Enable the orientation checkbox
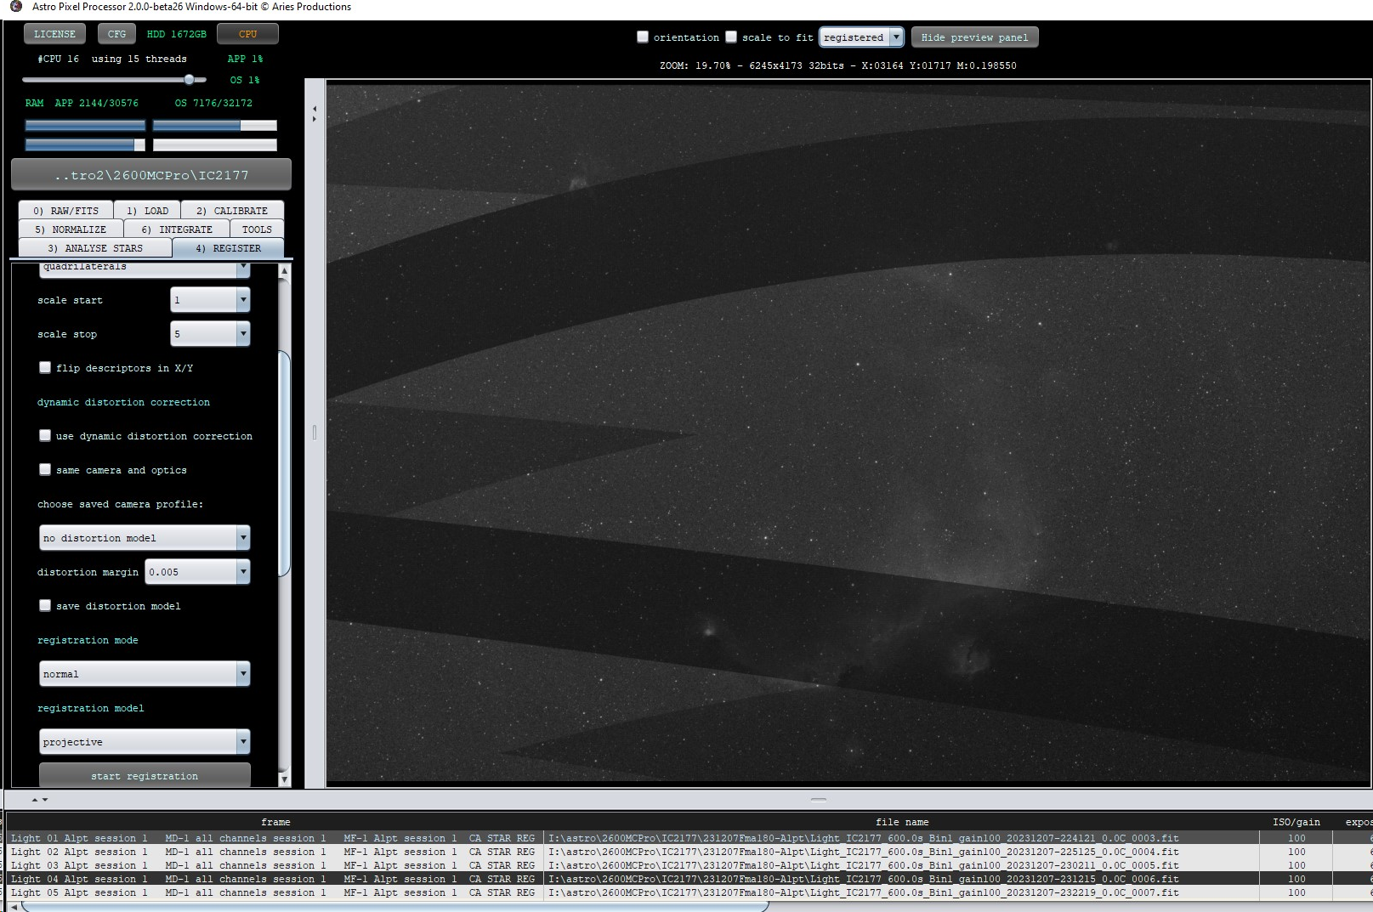 (x=644, y=37)
